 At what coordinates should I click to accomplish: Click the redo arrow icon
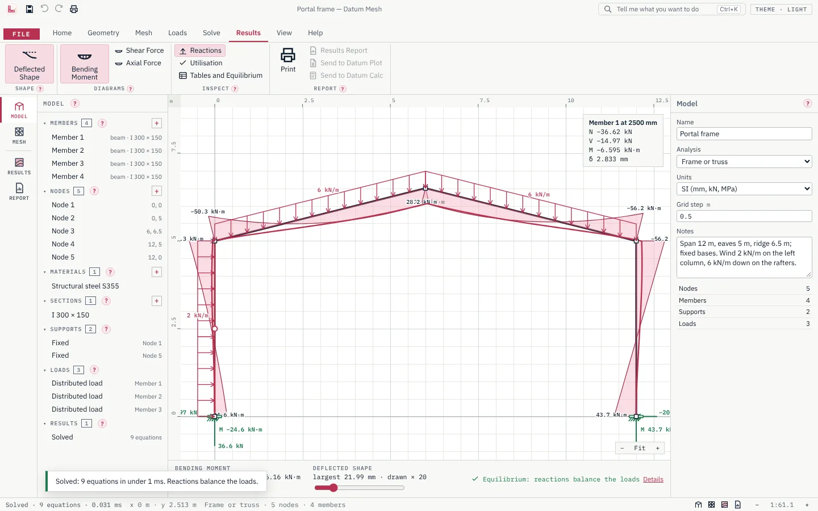(x=59, y=9)
